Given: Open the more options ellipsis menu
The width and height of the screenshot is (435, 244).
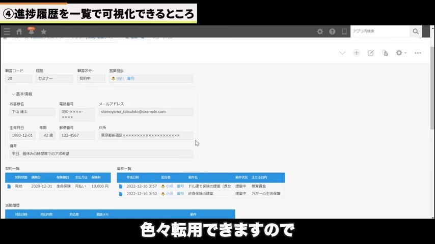Looking at the screenshot, I should (x=418, y=53).
